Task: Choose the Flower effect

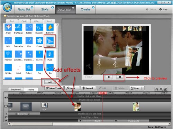Action: tap(39, 41)
